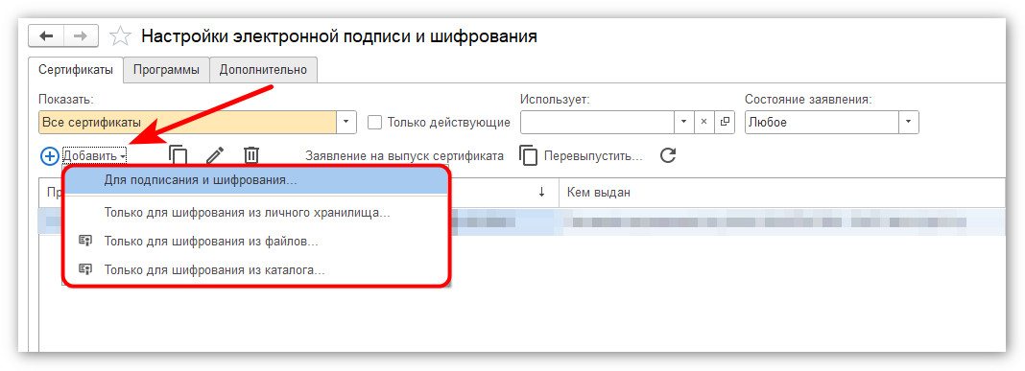Click icon beside Только для шифрования из файлов
Image resolution: width=1025 pixels, height=371 pixels.
tap(84, 241)
